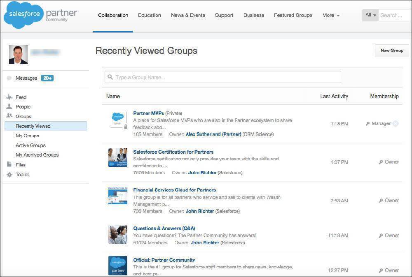The image size is (412, 277).
Task: Click the key icon on Questions & Answers row
Action: (381, 235)
